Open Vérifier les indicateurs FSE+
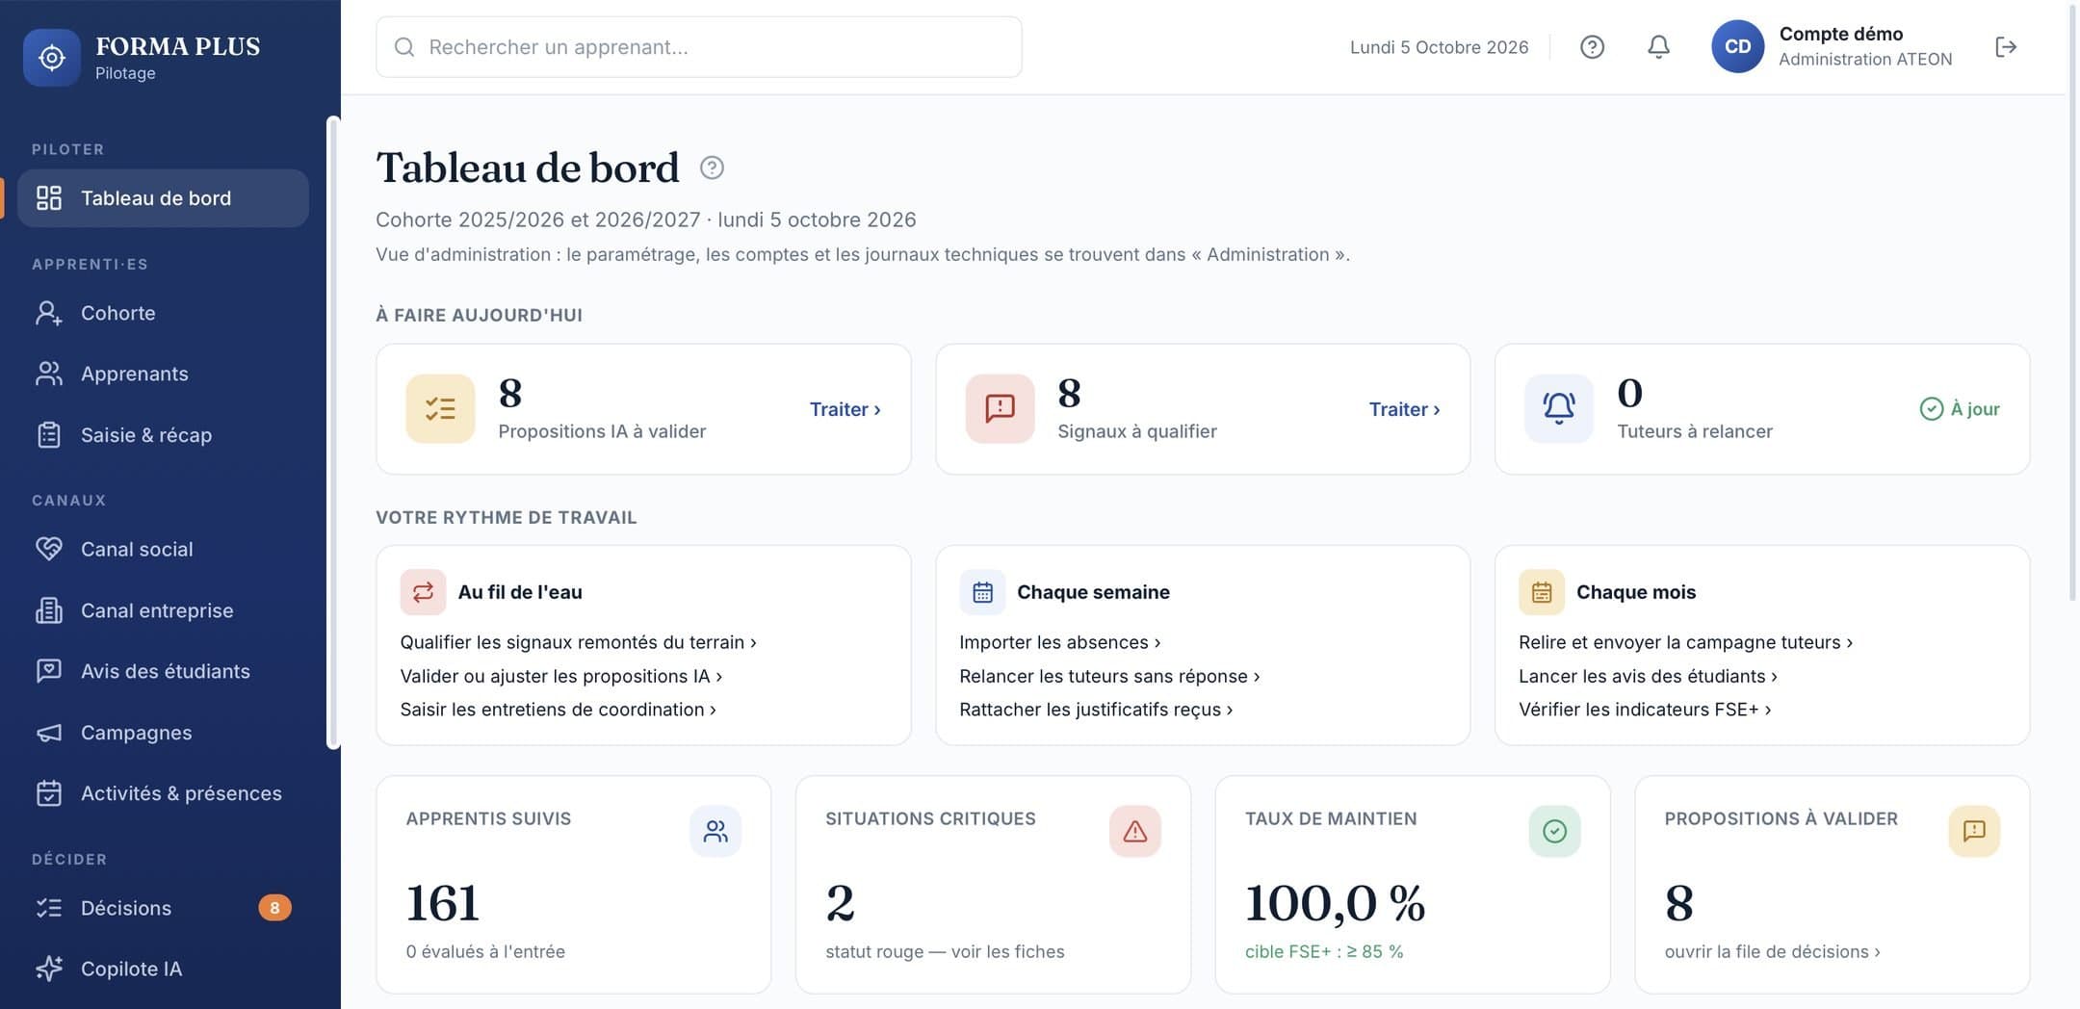The height and width of the screenshot is (1009, 2080). pos(1645,710)
